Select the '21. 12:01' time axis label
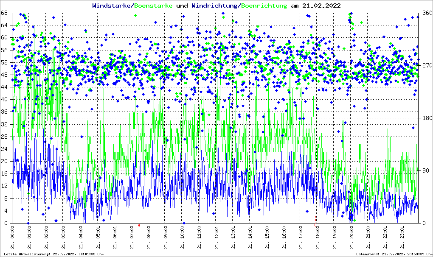Viewport: 433px width, 257px height. pos(216,238)
